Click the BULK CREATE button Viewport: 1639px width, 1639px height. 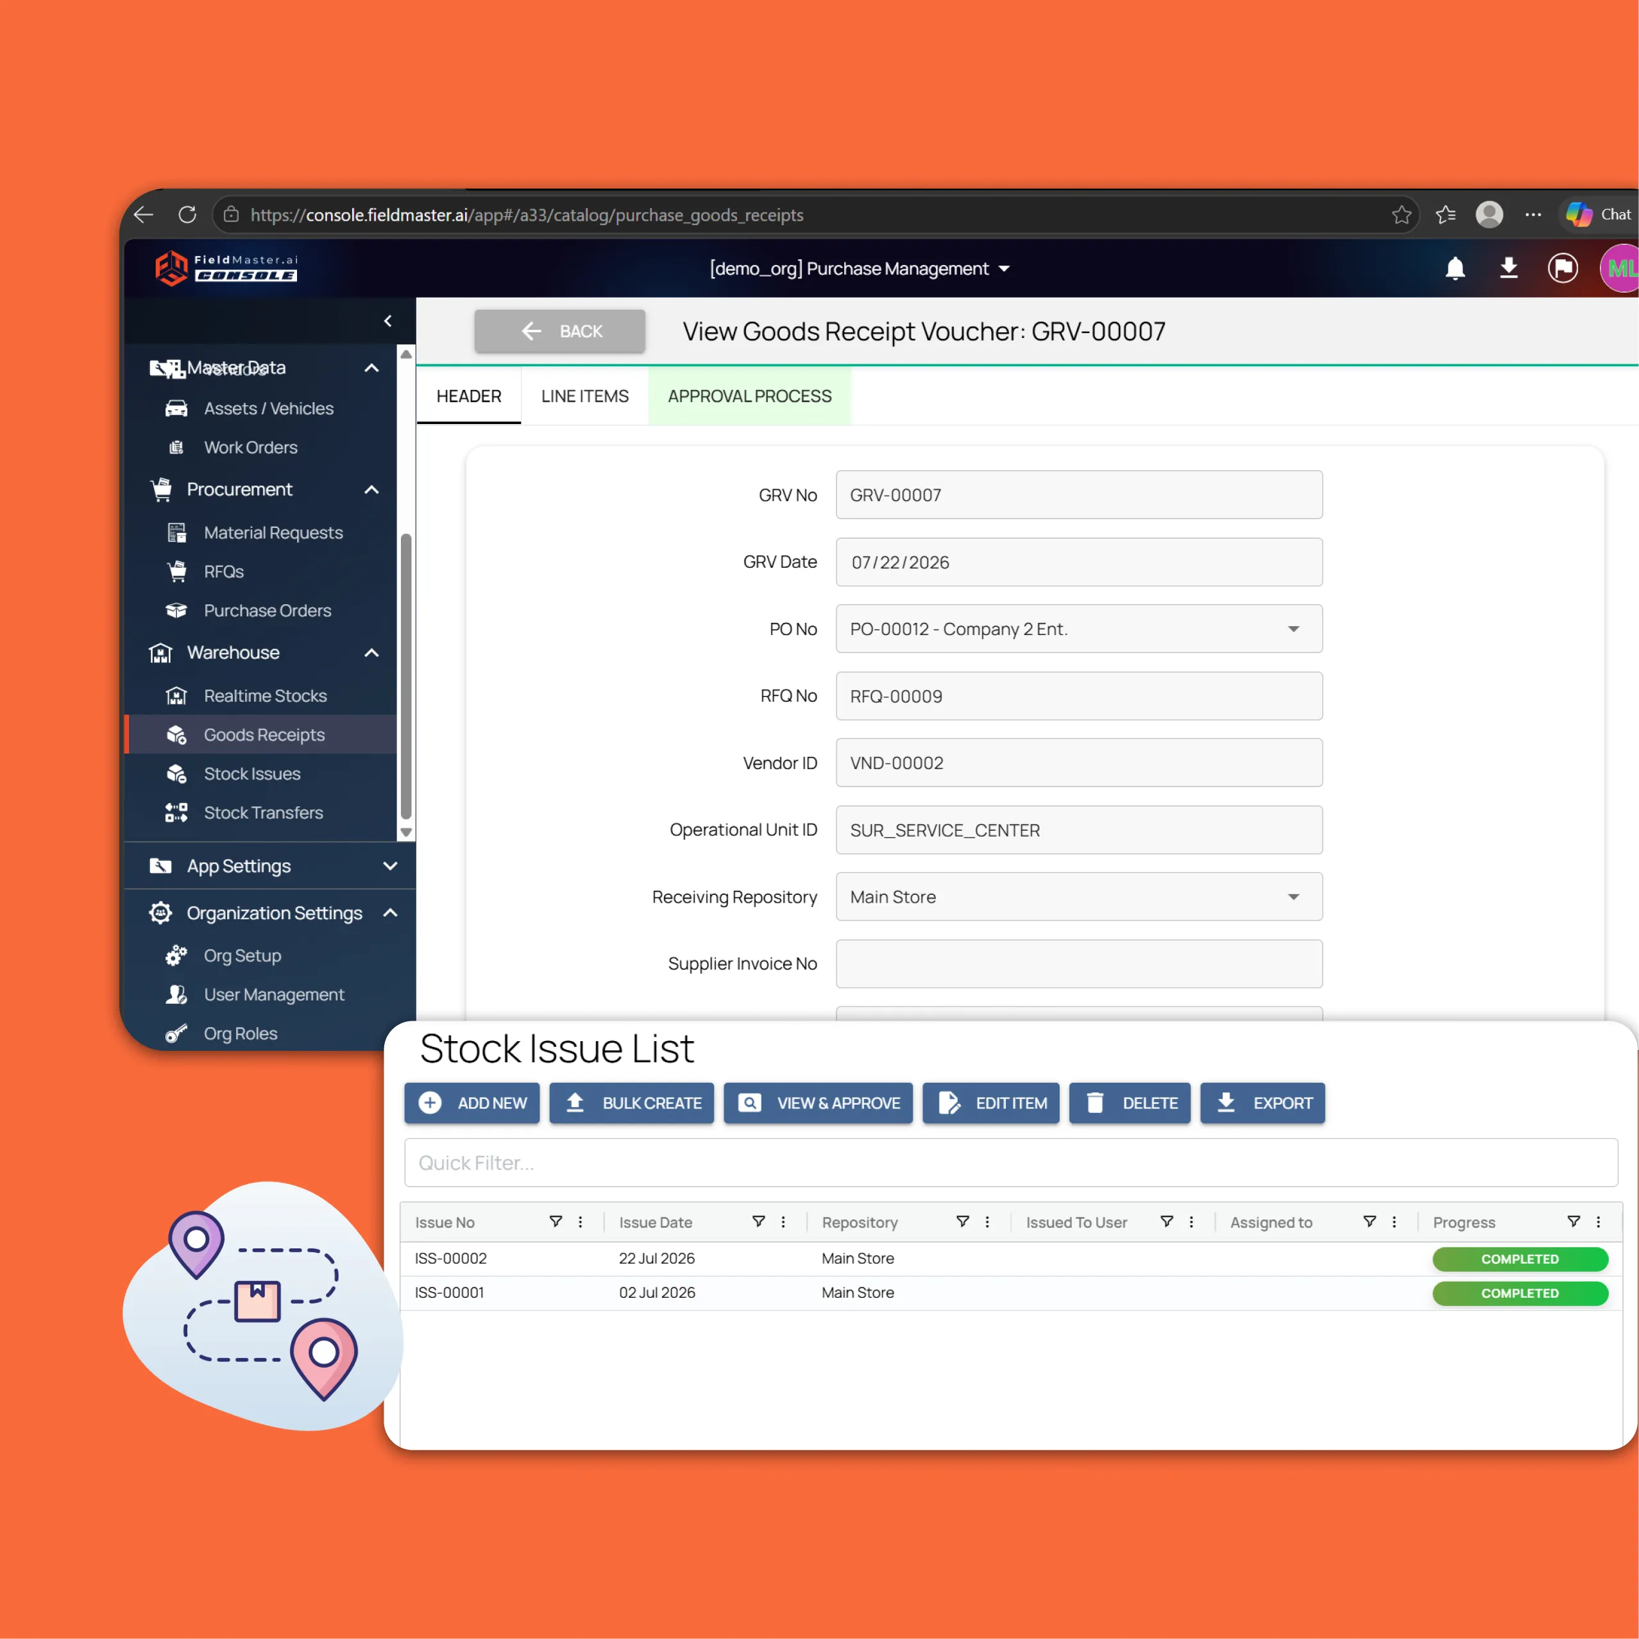pos(632,1103)
